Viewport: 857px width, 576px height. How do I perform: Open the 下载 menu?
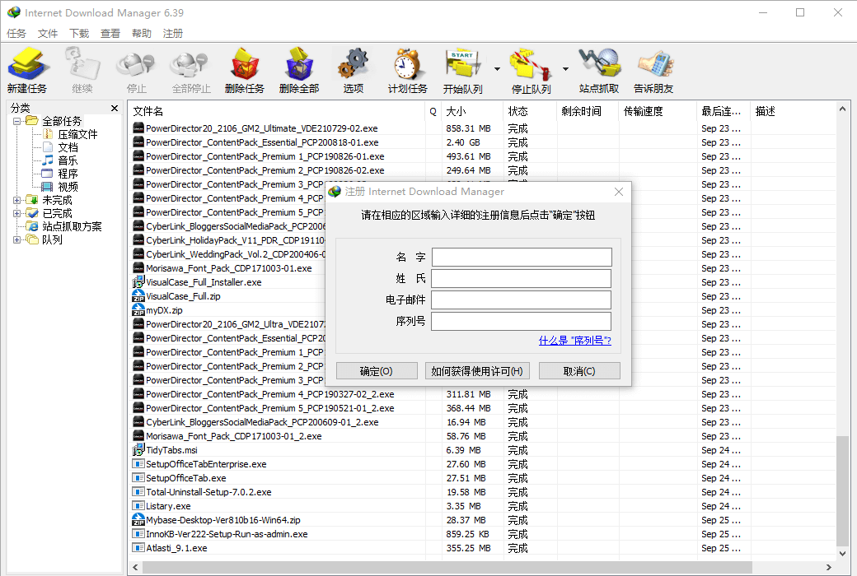pos(79,33)
